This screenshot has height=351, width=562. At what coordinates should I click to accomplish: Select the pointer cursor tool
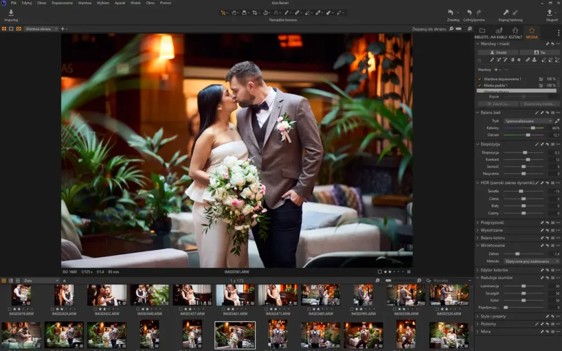[223, 12]
